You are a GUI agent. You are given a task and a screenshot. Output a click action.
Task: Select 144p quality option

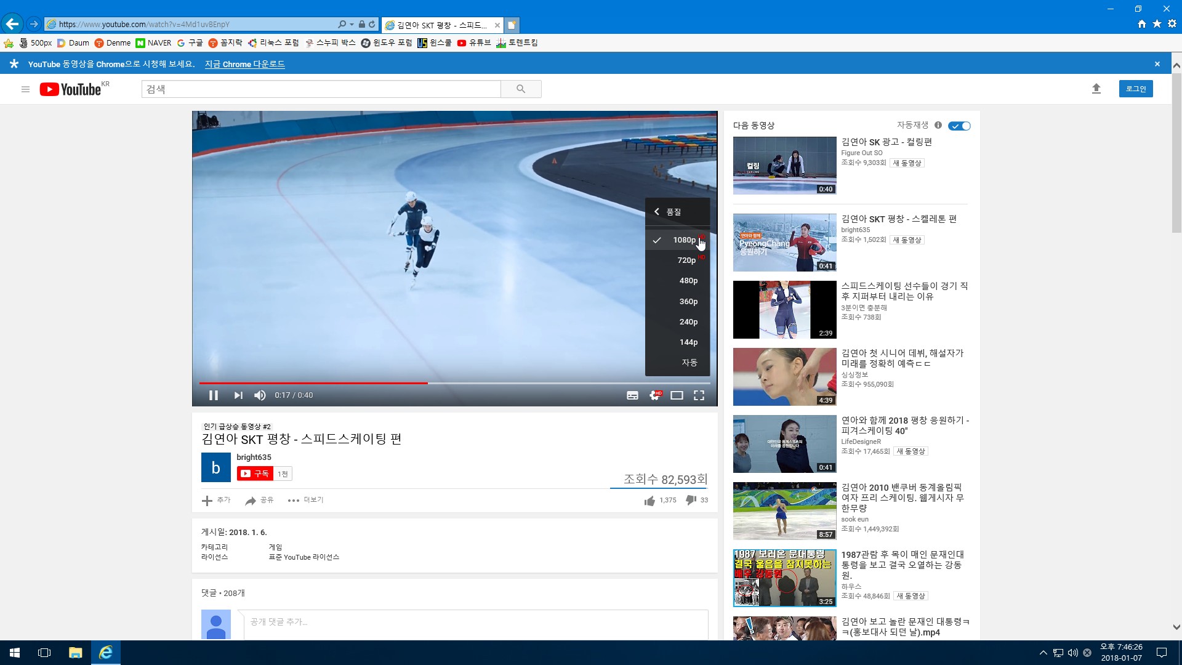coord(677,342)
